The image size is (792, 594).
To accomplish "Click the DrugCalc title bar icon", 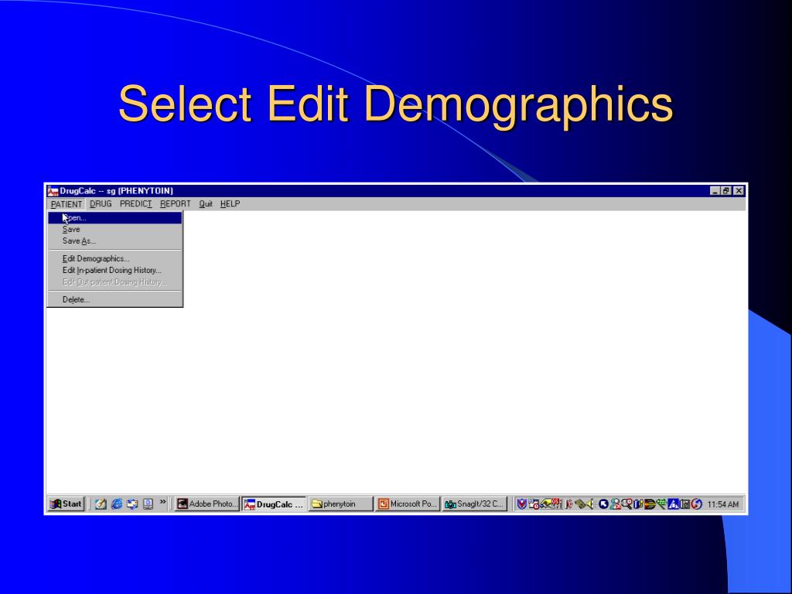I will pos(53,191).
